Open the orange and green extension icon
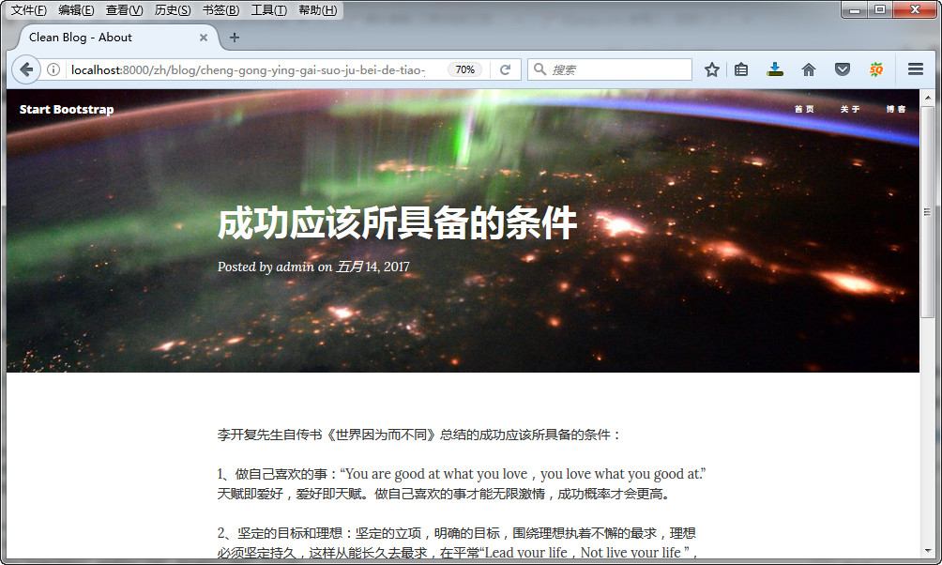942x565 pixels. [x=876, y=69]
